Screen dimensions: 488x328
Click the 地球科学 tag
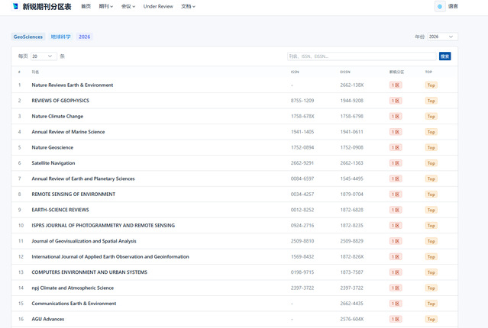(60, 37)
